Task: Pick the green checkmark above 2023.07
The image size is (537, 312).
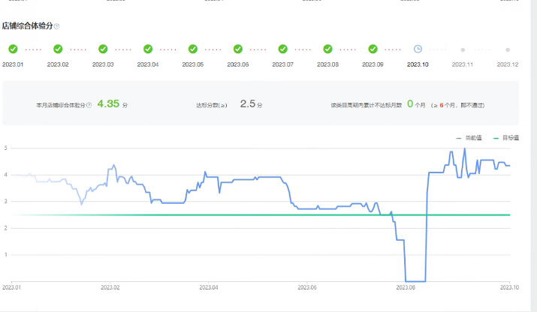Action: [283, 49]
